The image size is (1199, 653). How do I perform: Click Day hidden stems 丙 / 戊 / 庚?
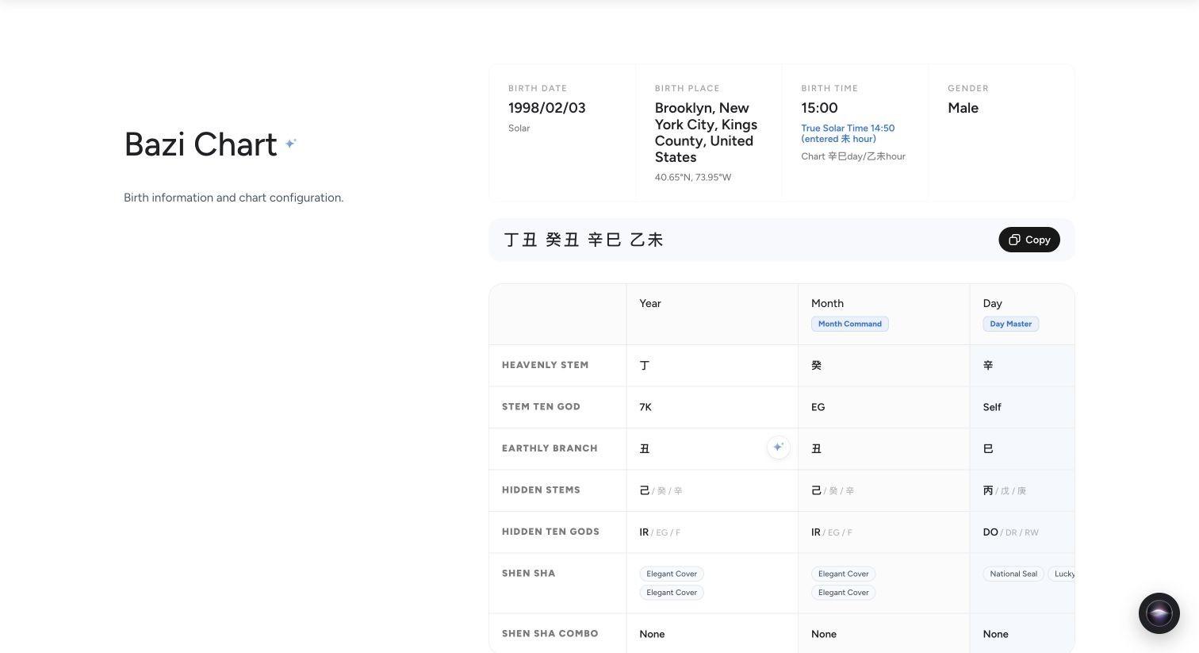point(1004,490)
